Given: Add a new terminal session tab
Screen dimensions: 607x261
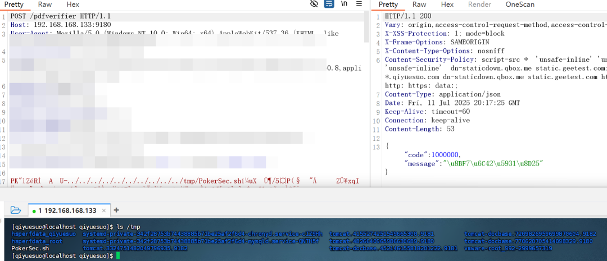Looking at the screenshot, I should click(116, 210).
